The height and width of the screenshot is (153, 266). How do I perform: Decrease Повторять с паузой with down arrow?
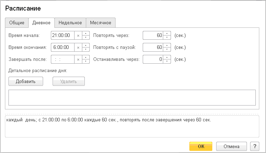(x=167, y=49)
